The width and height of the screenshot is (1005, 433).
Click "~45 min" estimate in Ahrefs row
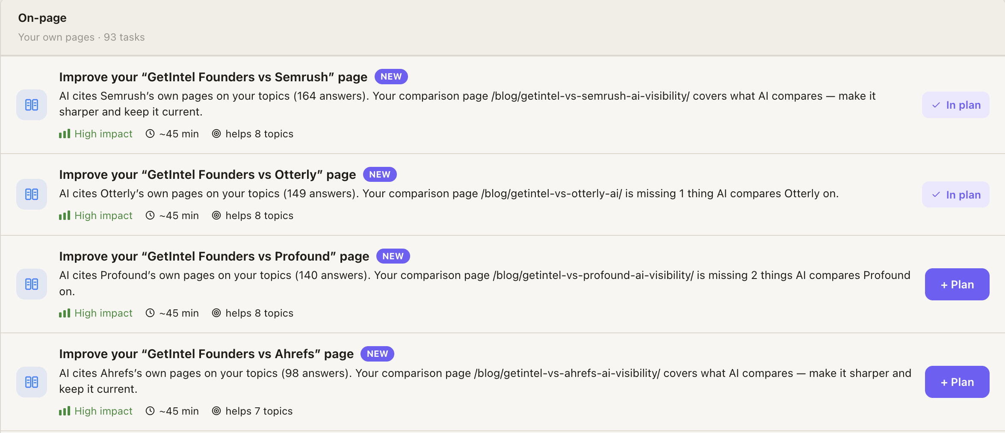coord(179,411)
